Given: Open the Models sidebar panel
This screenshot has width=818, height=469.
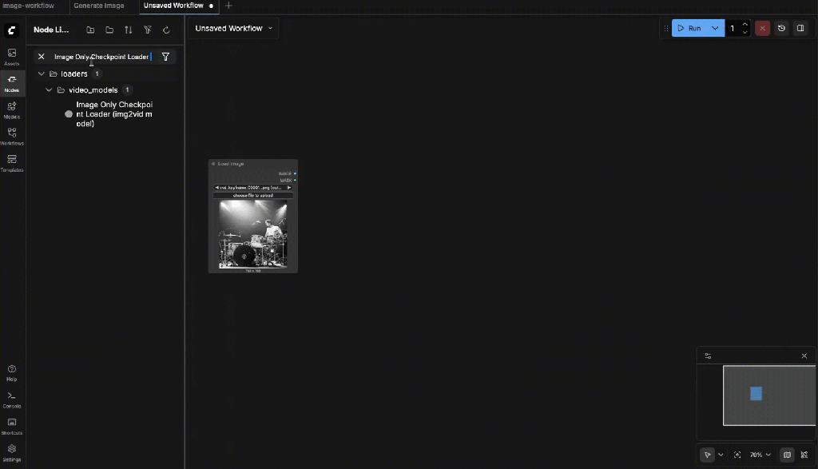Looking at the screenshot, I should click(x=12, y=109).
